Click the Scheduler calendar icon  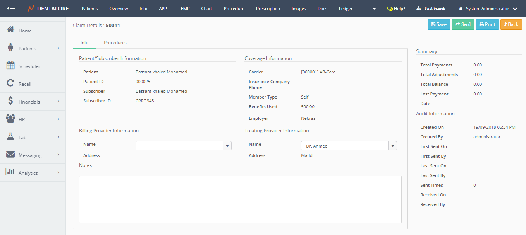click(x=10, y=66)
